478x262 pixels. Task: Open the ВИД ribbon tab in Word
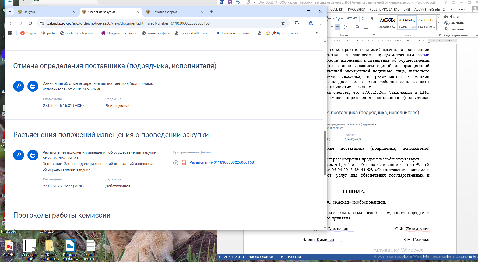click(407, 9)
